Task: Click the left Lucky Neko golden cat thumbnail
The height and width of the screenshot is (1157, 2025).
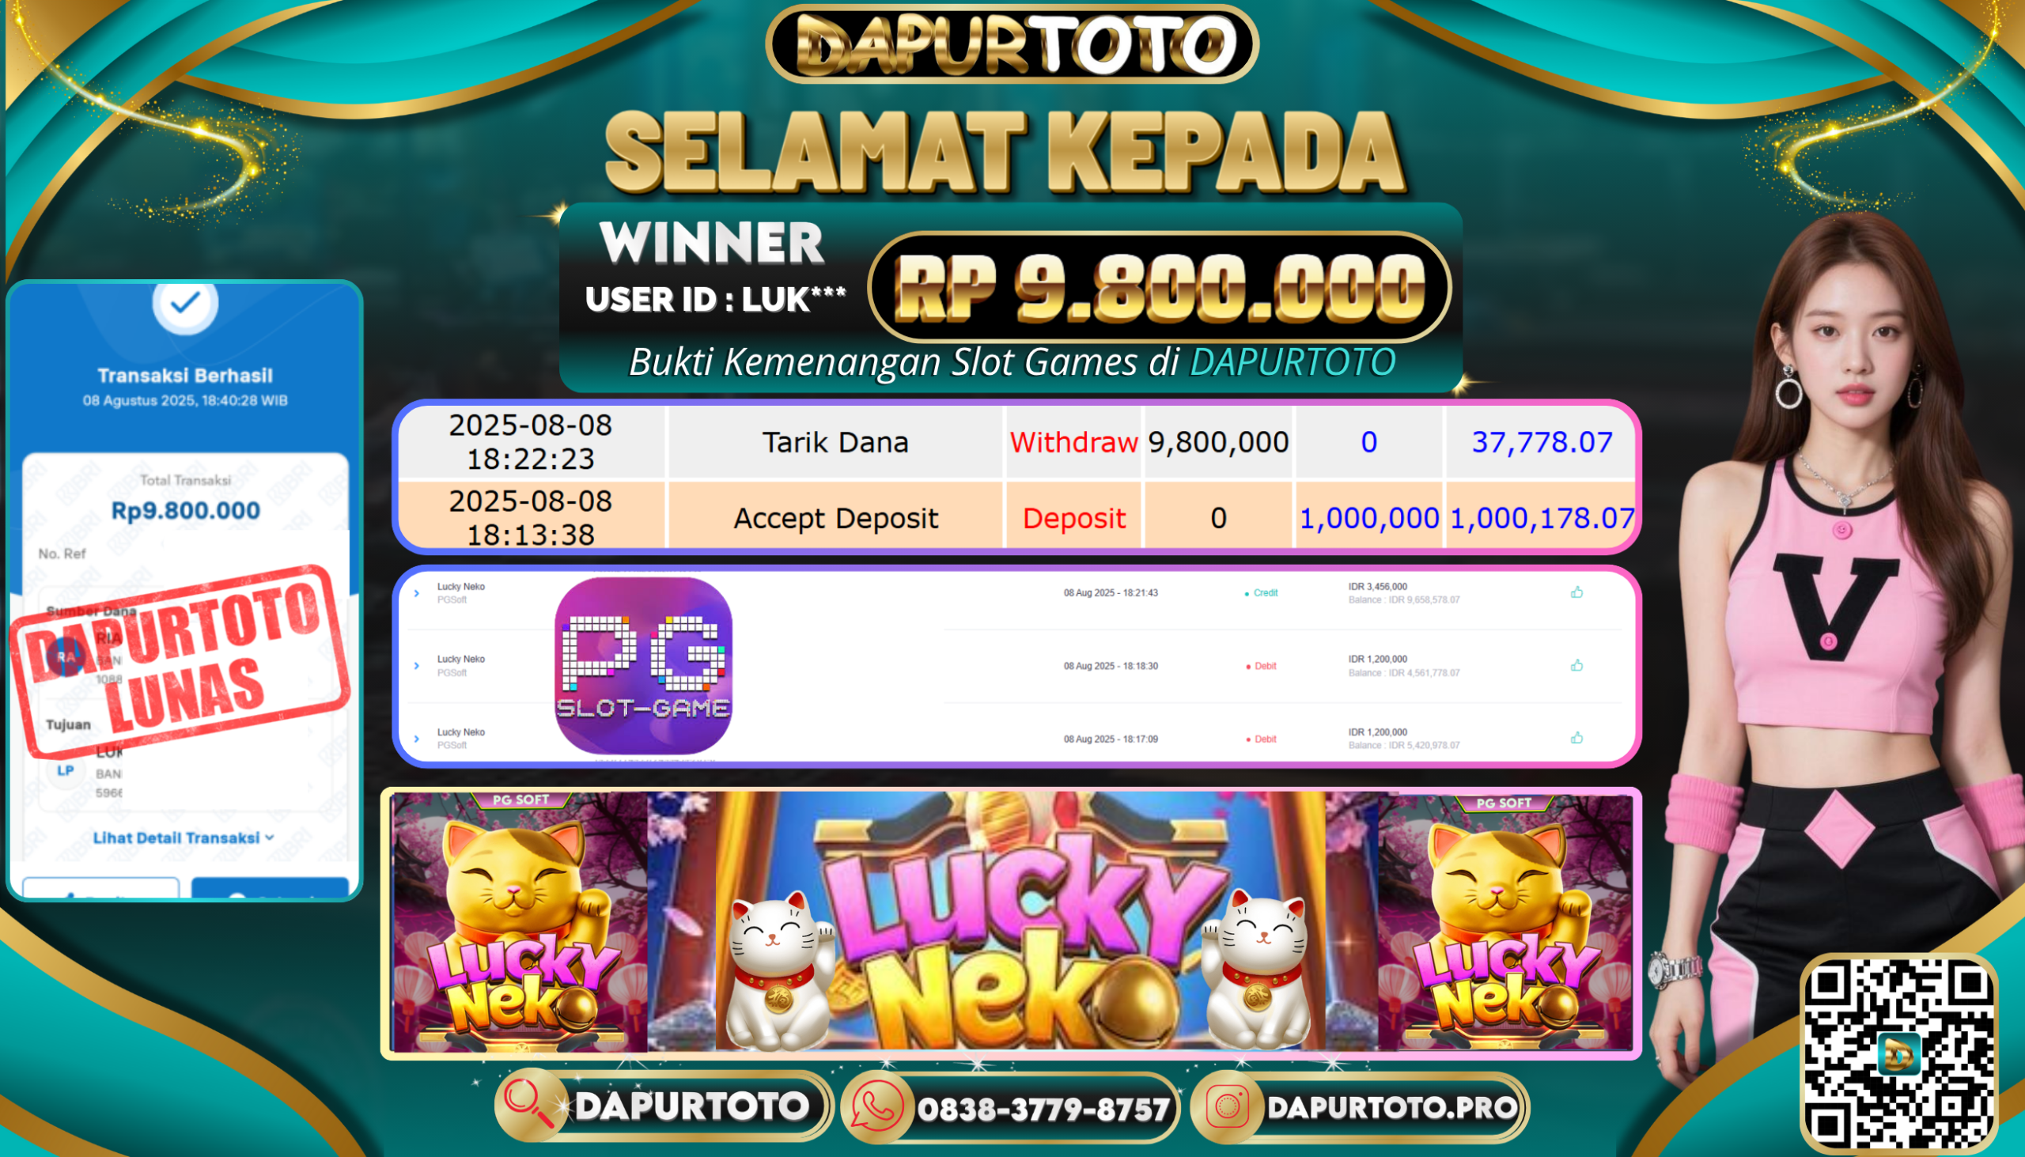Action: pos(520,922)
